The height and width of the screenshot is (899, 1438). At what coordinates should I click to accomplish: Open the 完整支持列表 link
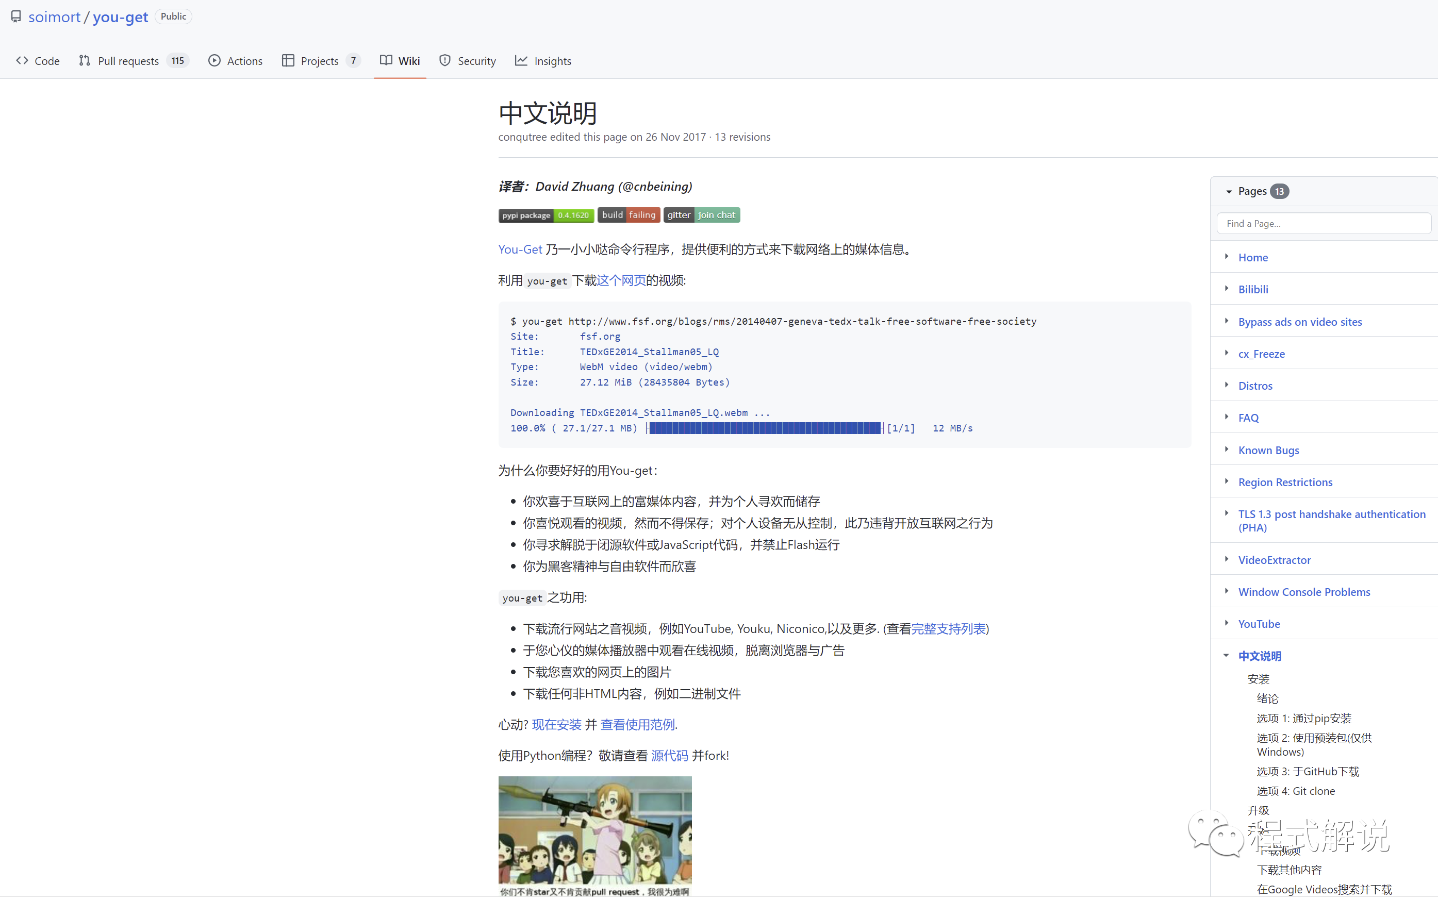pyautogui.click(x=948, y=628)
